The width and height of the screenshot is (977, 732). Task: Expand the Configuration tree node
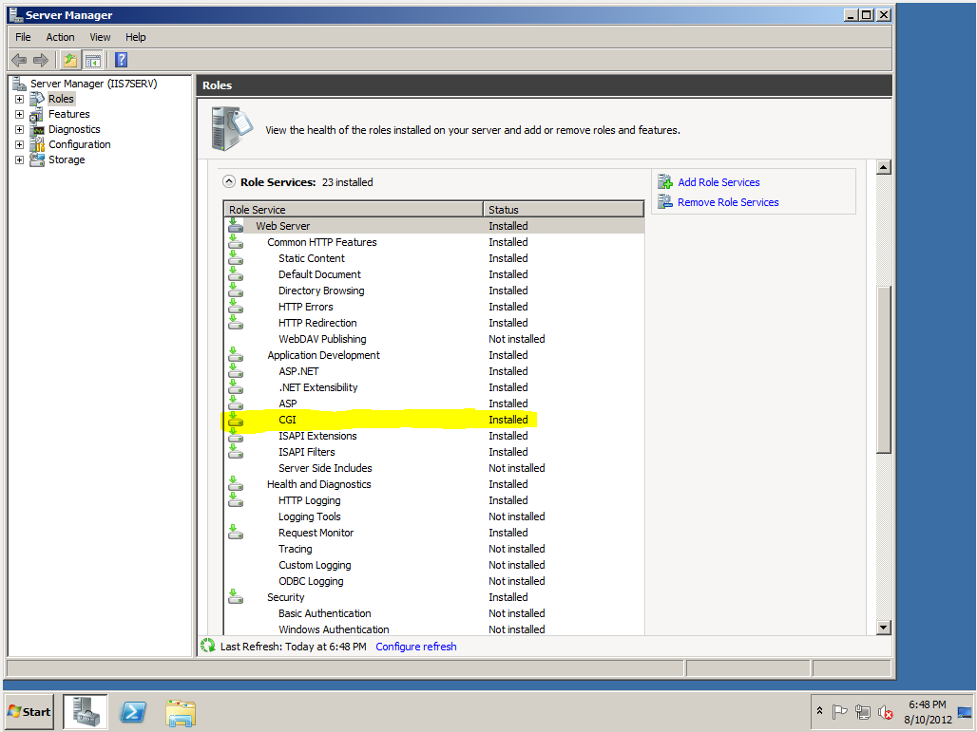point(19,144)
